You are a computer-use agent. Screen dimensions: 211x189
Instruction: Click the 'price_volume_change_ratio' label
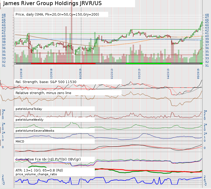pos(36,174)
